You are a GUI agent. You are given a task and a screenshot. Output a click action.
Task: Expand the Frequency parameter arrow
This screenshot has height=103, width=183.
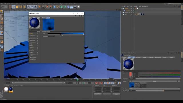[x=42, y=36]
